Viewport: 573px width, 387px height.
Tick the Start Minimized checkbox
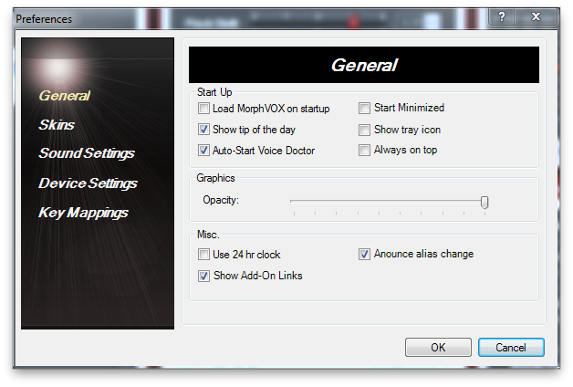pos(364,109)
